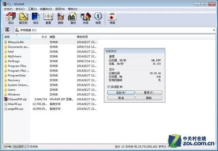The width and height of the screenshot is (218, 151).
Task: Click the ChipsetINF.zip date 2014/8/27 14...
Action: (87, 99)
